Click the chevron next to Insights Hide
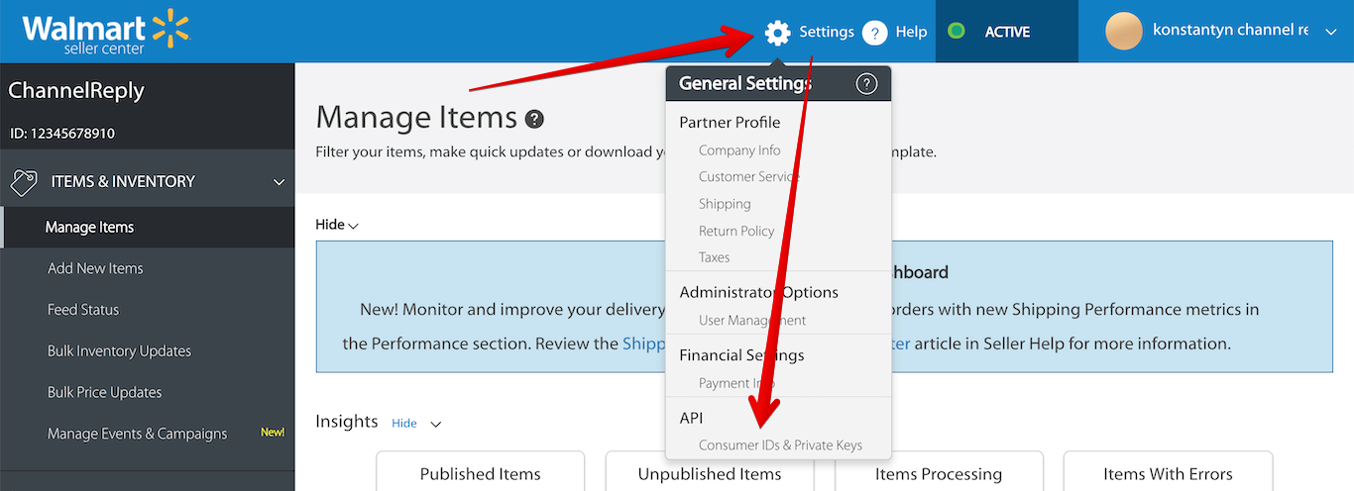Image resolution: width=1354 pixels, height=491 pixels. (x=435, y=424)
